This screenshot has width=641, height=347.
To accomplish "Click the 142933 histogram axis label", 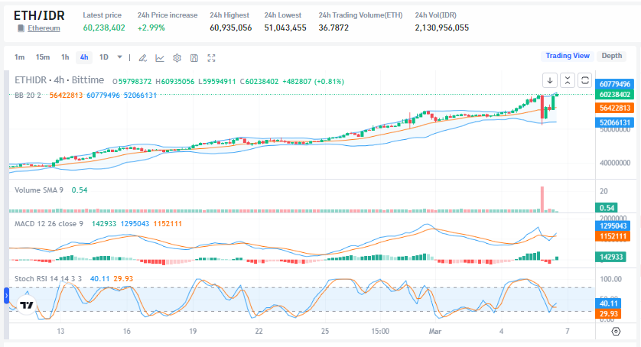I will [610, 257].
